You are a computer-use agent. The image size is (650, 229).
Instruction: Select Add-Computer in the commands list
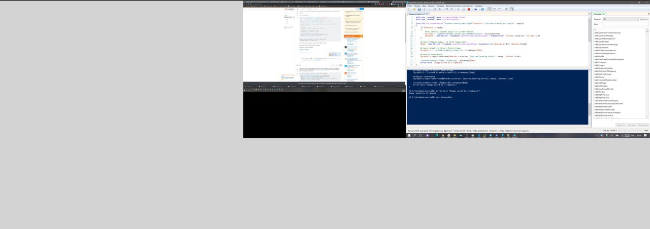(601, 62)
